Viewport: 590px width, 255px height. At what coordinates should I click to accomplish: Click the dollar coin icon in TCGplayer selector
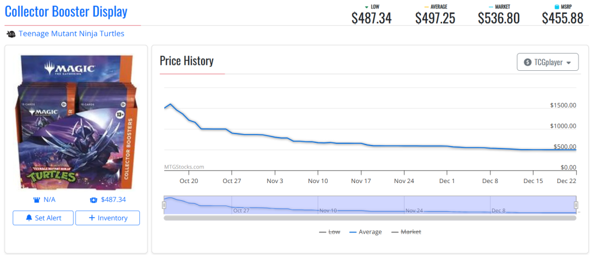click(x=528, y=62)
